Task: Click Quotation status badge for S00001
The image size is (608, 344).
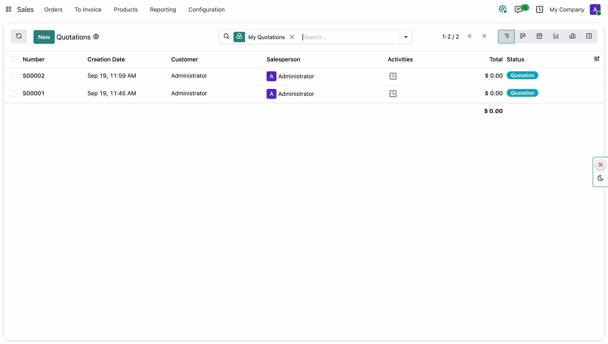Action: tap(522, 93)
